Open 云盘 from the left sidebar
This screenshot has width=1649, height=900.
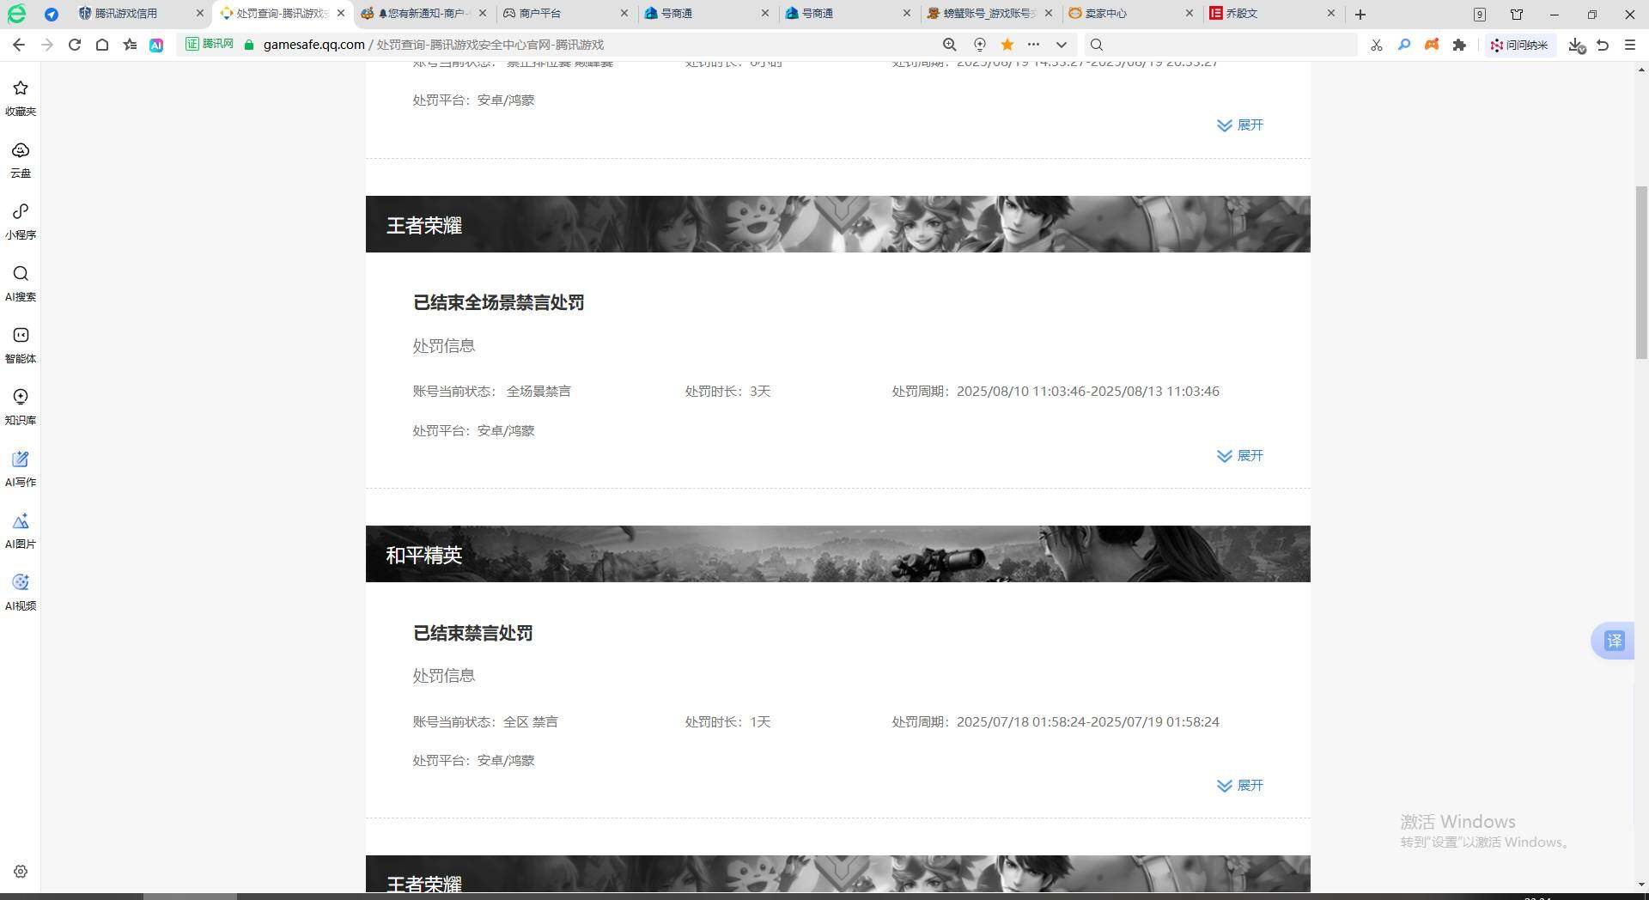point(20,160)
